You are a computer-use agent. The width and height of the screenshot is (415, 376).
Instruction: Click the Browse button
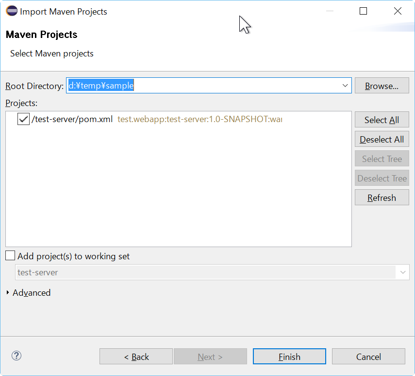pyautogui.click(x=382, y=85)
